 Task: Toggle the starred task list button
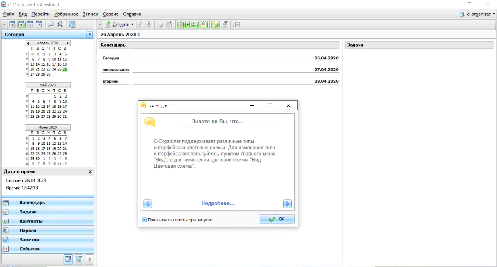tap(215, 25)
